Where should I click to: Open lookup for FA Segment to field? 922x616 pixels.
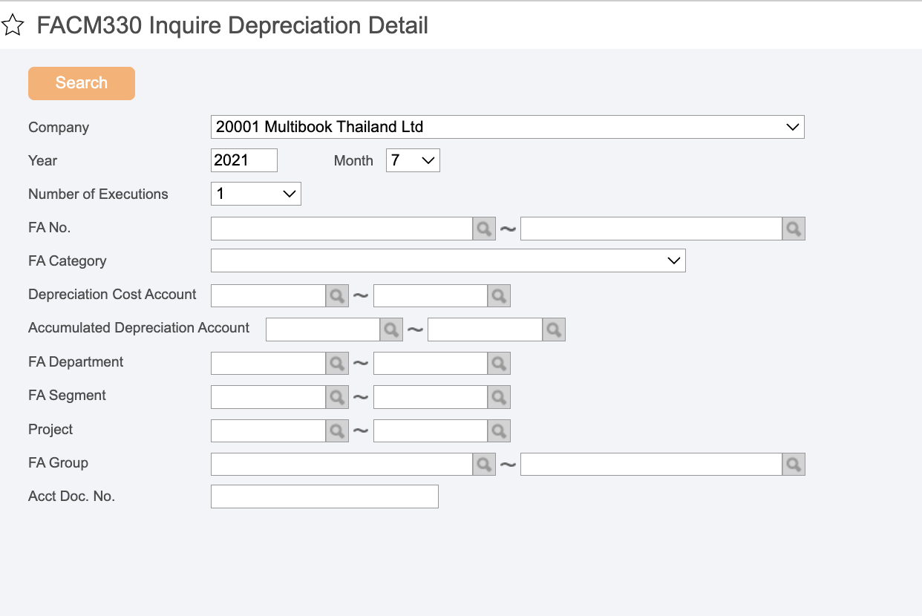click(499, 397)
